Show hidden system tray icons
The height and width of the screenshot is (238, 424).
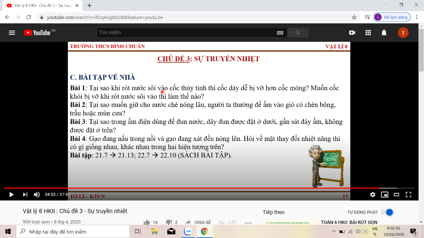[x=334, y=231]
